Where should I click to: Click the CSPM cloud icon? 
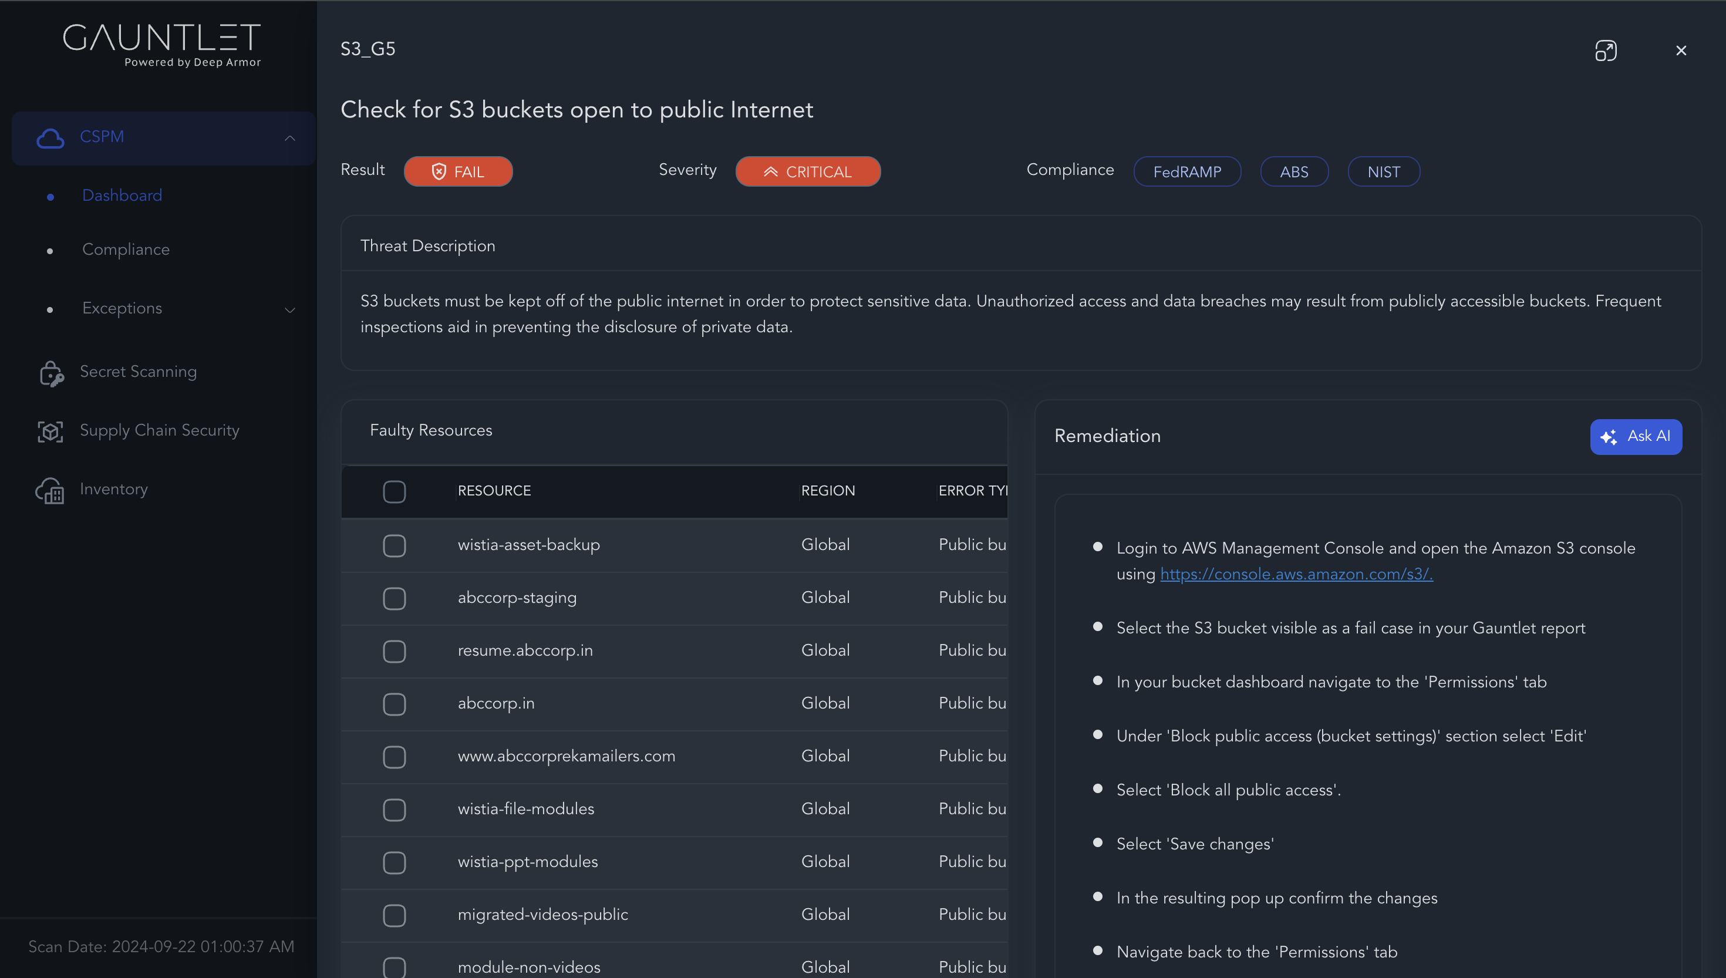click(50, 138)
